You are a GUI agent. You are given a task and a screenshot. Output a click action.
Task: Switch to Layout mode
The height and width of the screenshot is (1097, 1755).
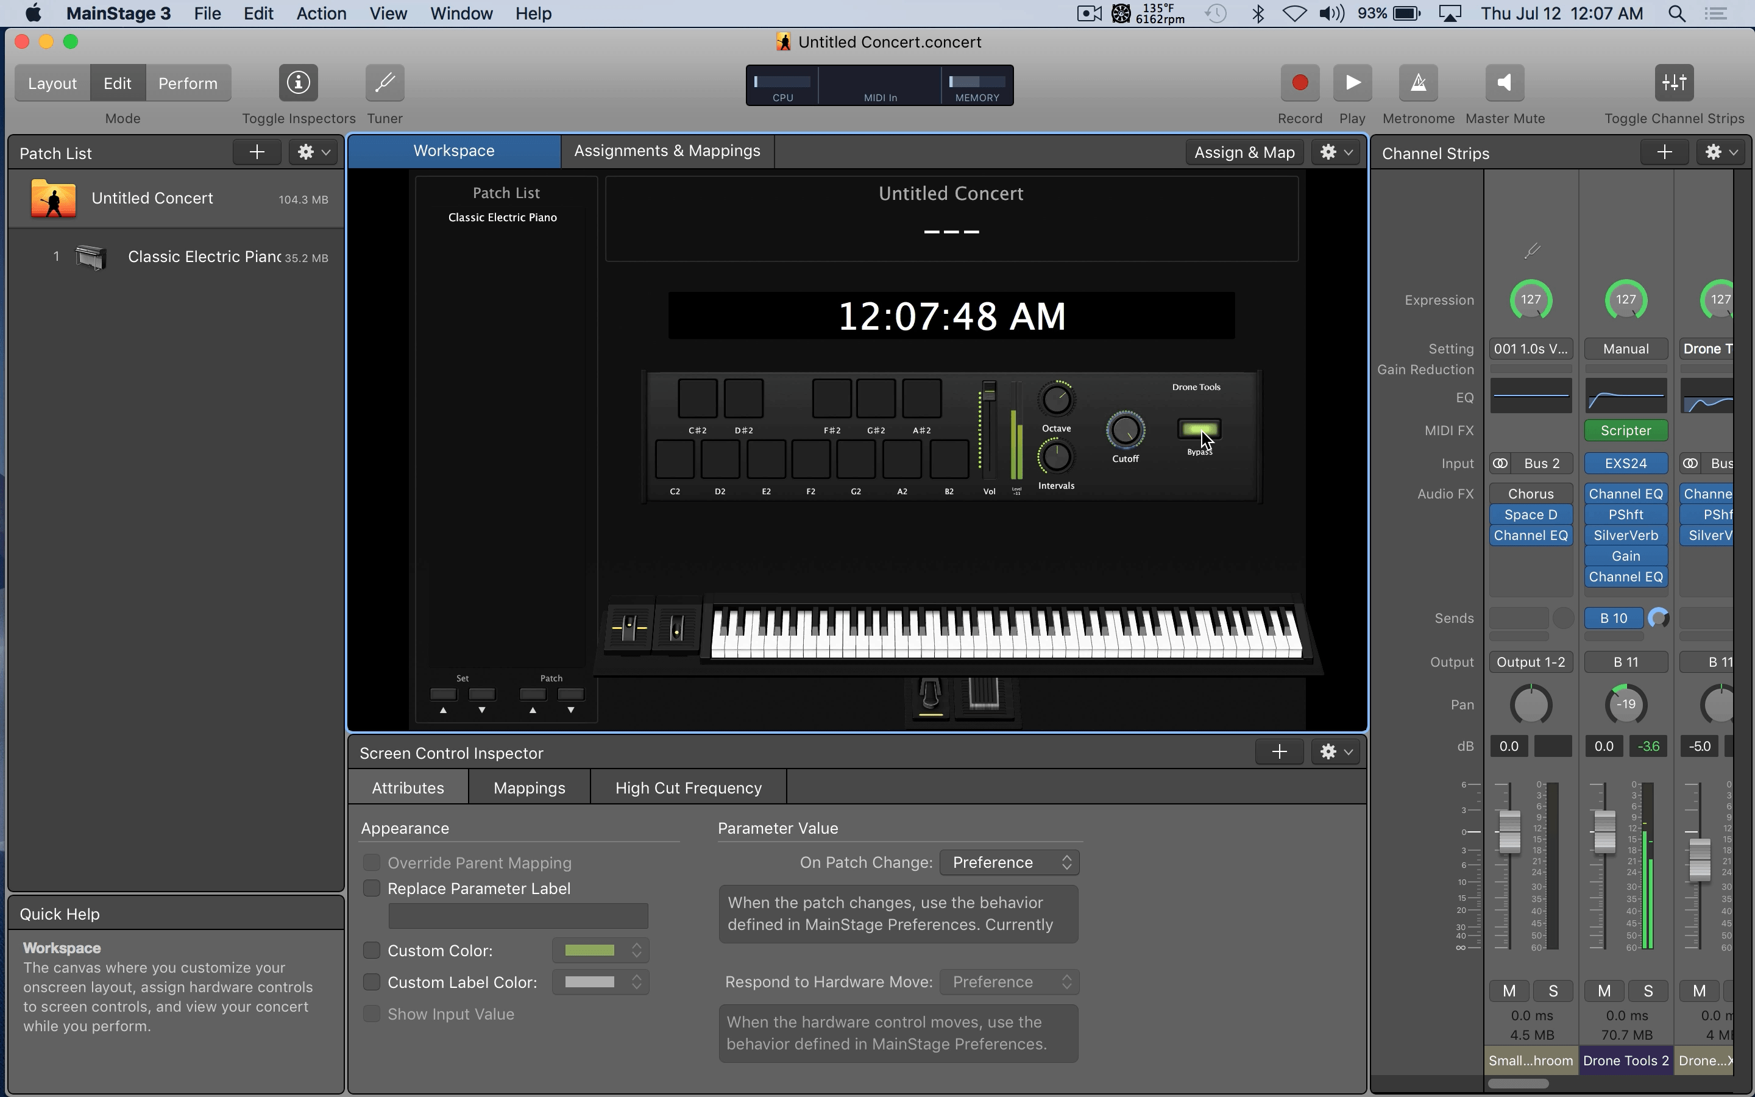coord(52,83)
